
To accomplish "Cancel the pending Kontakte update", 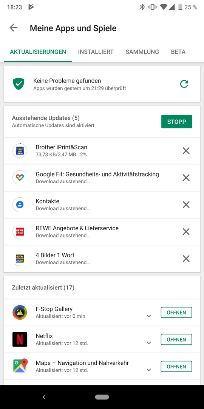I will pos(186,205).
